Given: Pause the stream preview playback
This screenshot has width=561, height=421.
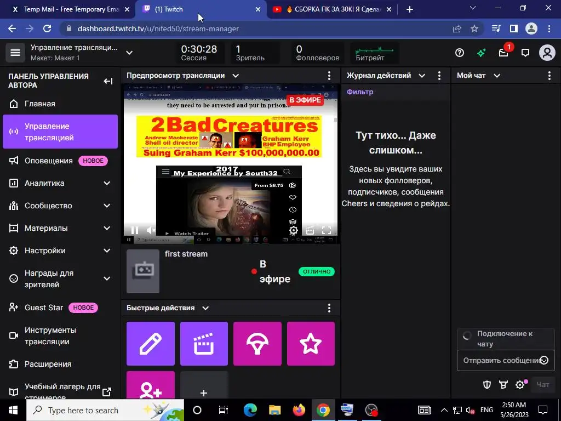Looking at the screenshot, I should (135, 231).
